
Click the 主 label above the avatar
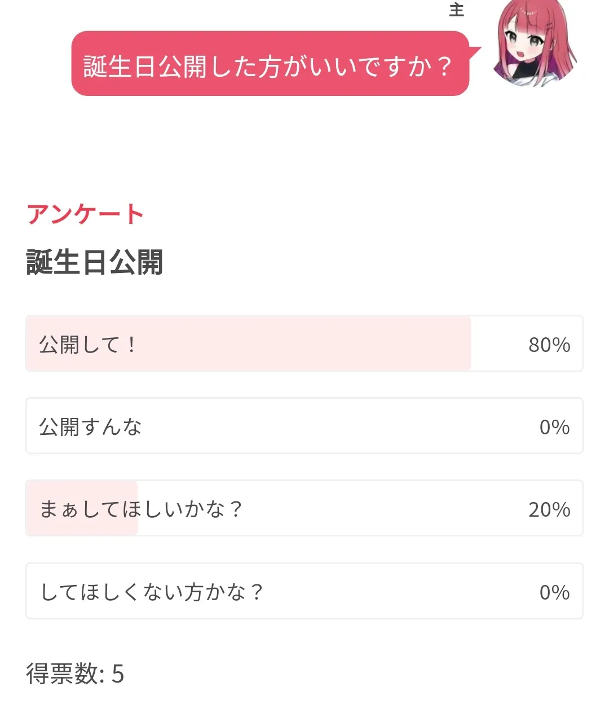point(456,10)
